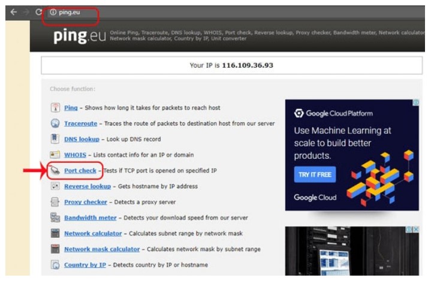Image resolution: width=431 pixels, height=284 pixels.
Task: Click the ping.eu site logo
Action: 79,36
